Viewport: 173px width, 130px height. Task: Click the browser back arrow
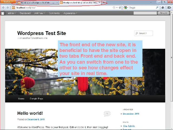coord(4,8)
